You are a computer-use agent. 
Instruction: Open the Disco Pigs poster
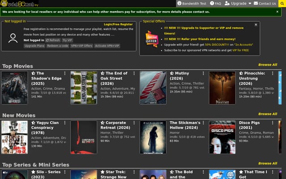click(222, 137)
